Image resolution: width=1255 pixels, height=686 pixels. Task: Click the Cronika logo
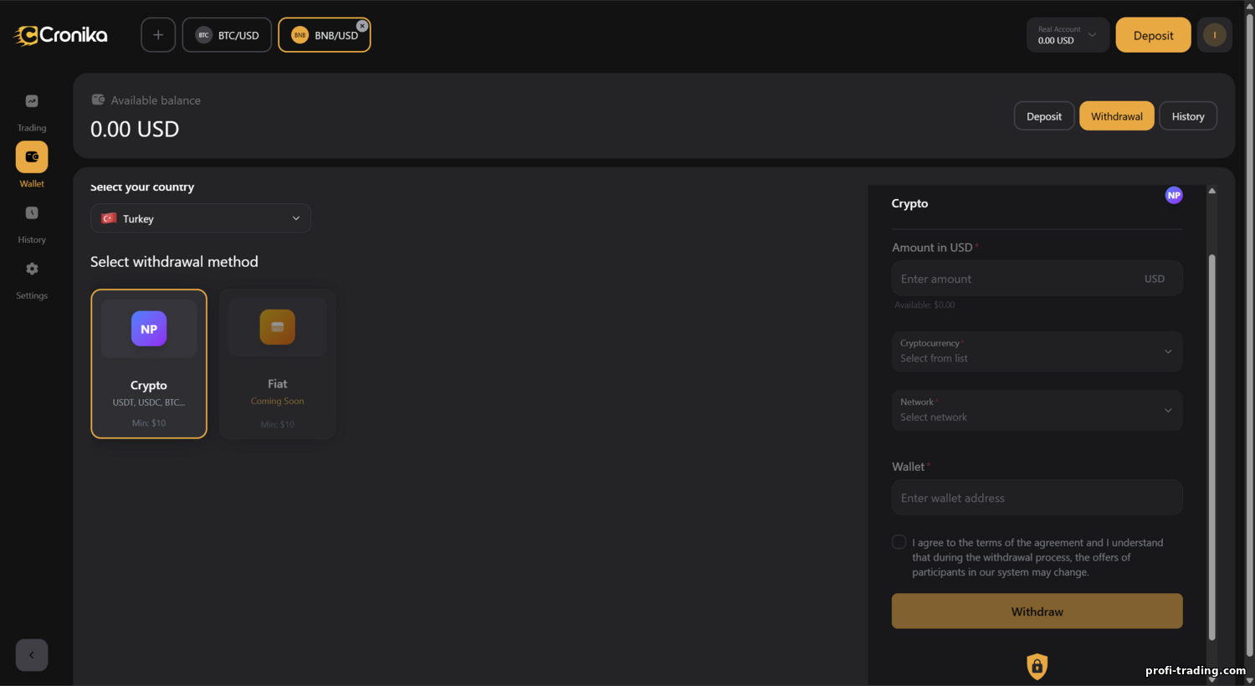coord(61,35)
